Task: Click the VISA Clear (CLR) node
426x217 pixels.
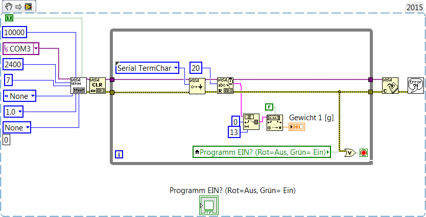Action: 97,86
